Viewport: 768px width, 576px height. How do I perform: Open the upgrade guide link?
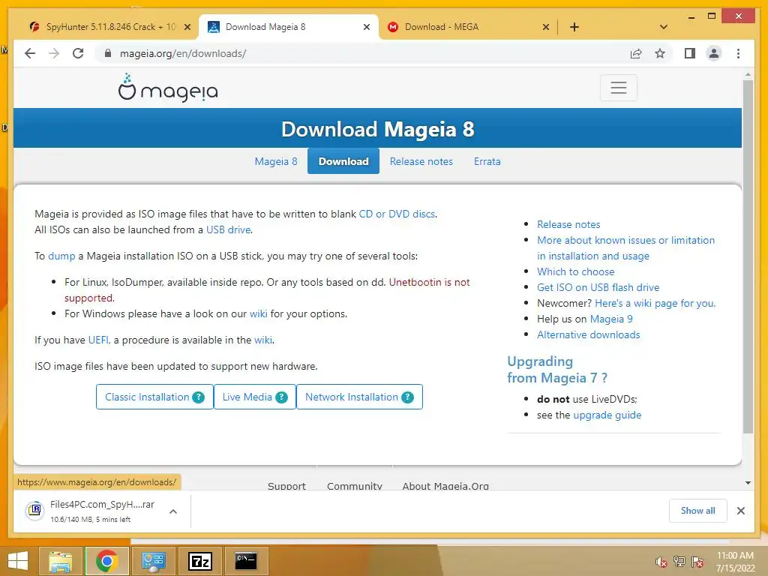click(607, 415)
